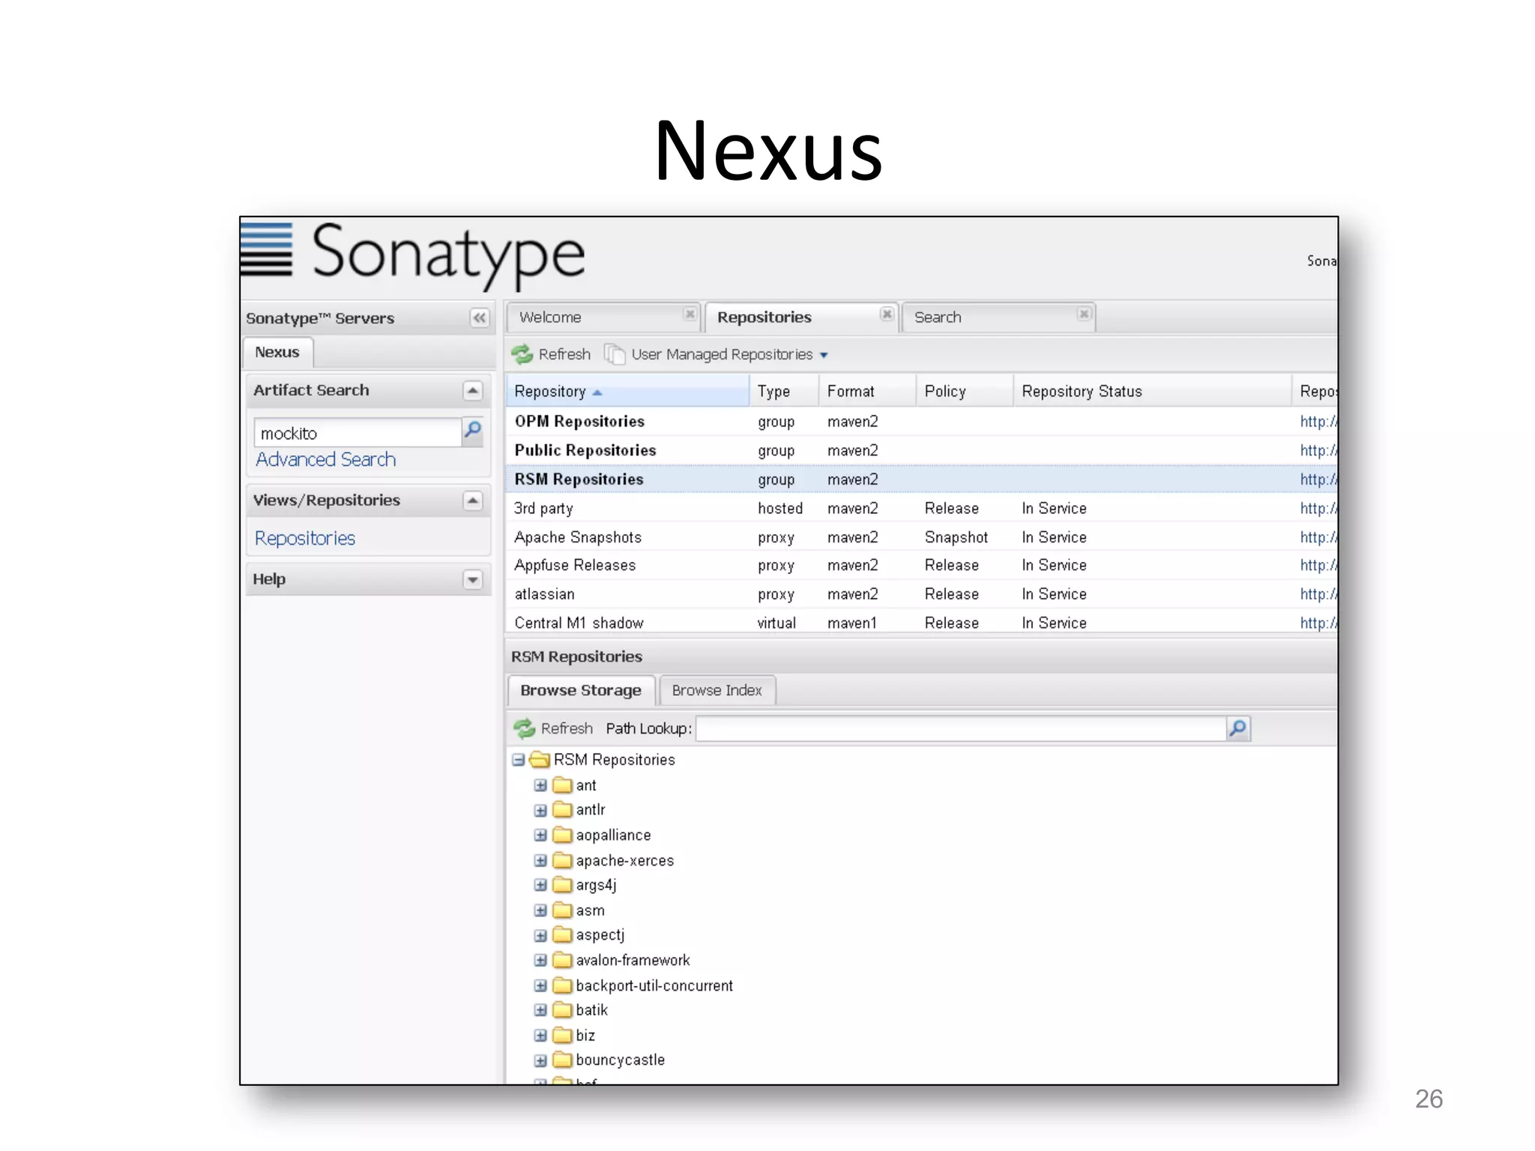
Task: Click Refresh in Browse Storage toolbar
Action: 554,728
